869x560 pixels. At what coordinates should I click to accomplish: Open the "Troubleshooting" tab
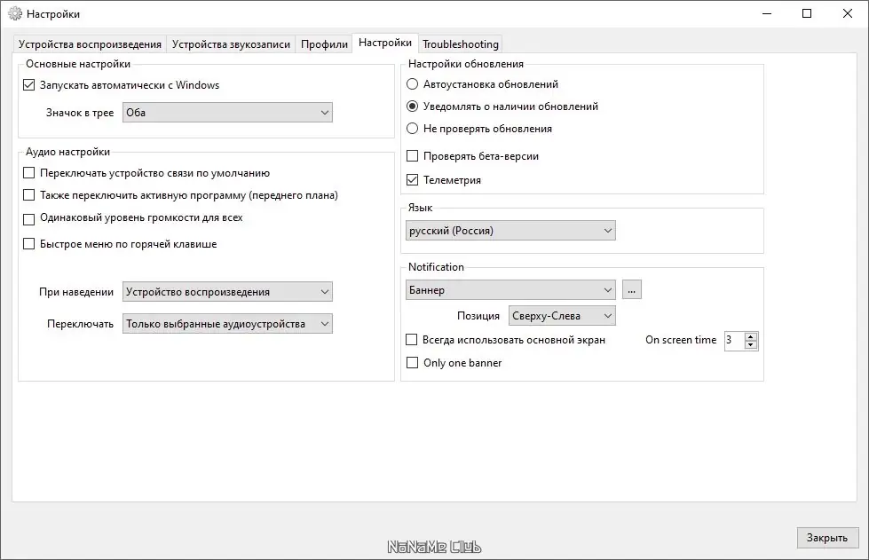tap(460, 43)
